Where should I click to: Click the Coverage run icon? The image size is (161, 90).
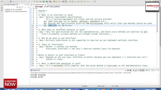(x=47, y=1)
